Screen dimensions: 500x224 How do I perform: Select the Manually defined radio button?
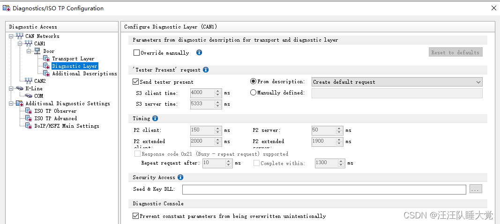pyautogui.click(x=254, y=93)
